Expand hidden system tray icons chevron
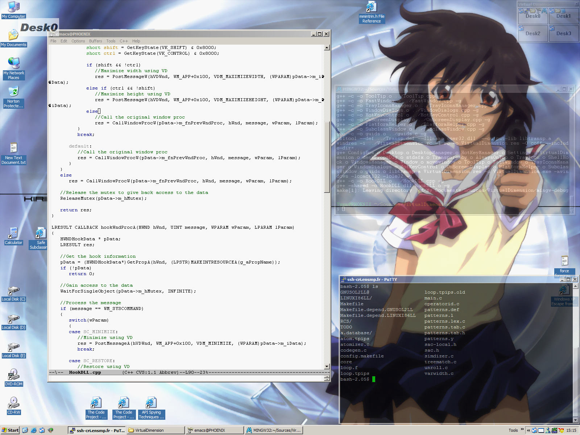580x435 pixels. 529,430
